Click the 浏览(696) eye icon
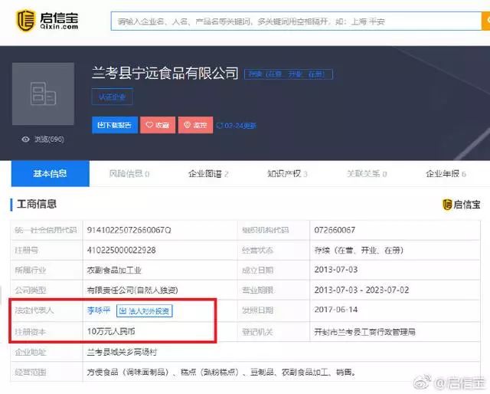This screenshot has height=394, width=490. click(x=25, y=140)
